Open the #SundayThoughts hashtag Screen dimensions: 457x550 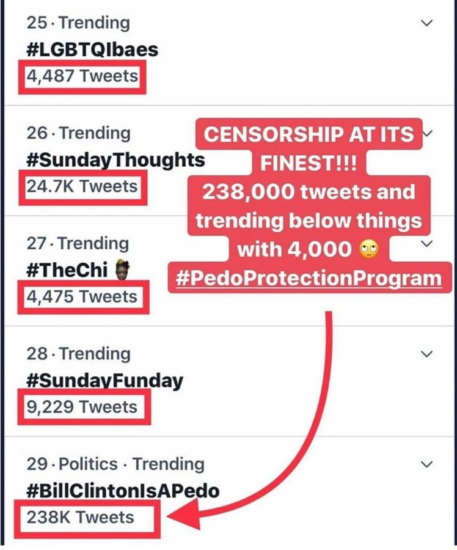(115, 159)
